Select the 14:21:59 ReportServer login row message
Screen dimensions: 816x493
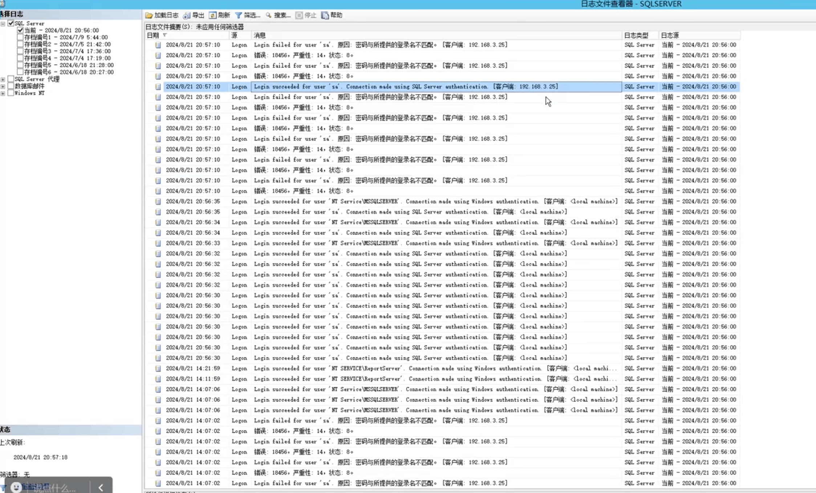(x=437, y=368)
